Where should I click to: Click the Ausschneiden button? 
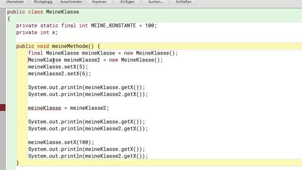click(71, 2)
